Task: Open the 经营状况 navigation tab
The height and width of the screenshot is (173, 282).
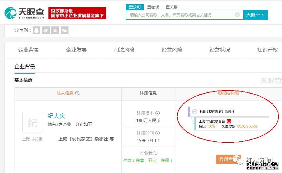Action: [220, 50]
